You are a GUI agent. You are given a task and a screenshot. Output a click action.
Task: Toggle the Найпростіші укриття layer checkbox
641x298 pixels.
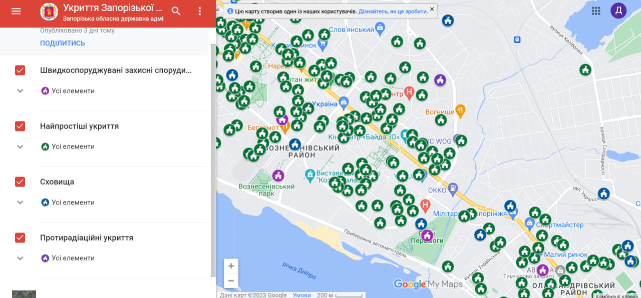(x=20, y=126)
